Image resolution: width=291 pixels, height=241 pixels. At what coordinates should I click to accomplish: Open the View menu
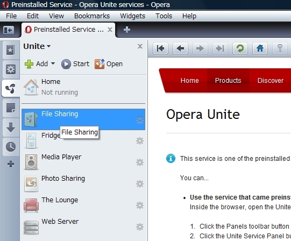tap(56, 16)
